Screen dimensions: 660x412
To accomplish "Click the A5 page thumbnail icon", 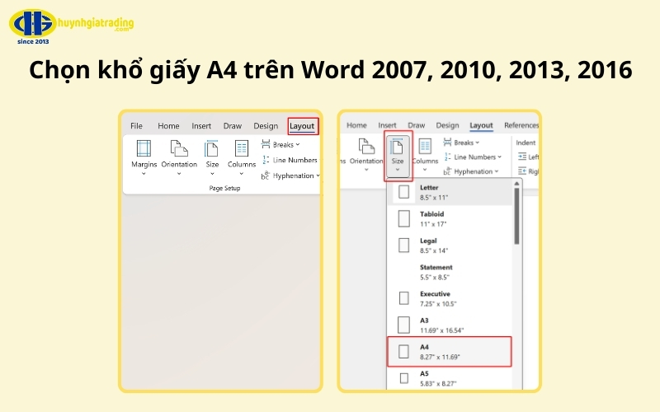I will (x=403, y=378).
